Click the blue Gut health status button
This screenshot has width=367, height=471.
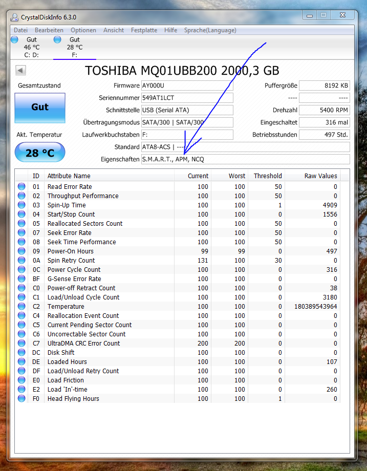tap(40, 108)
